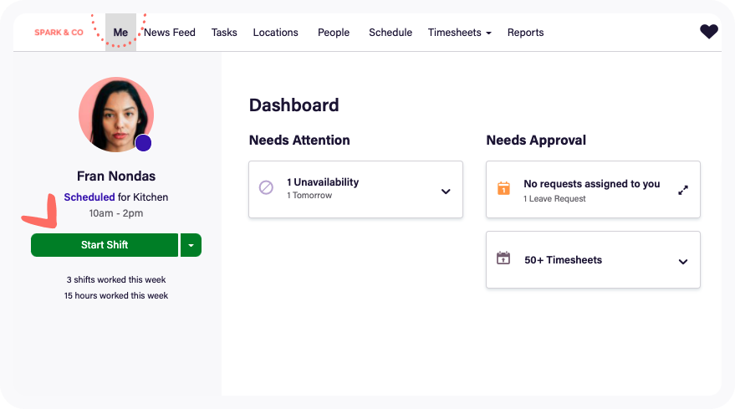Click the heart icon in top bar
Image resolution: width=735 pixels, height=409 pixels.
[709, 32]
